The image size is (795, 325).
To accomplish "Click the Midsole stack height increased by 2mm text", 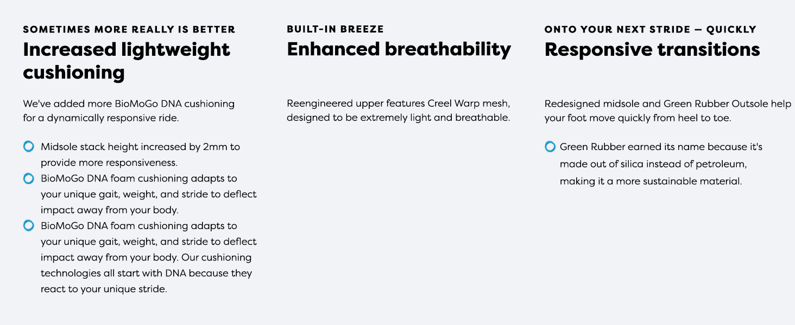I will click(x=140, y=154).
